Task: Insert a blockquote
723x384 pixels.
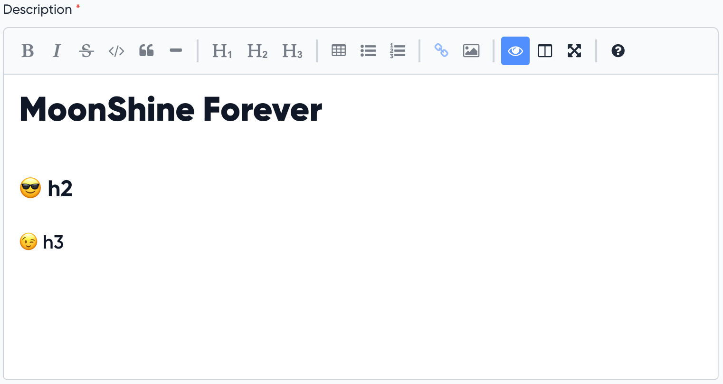Action: (x=146, y=51)
